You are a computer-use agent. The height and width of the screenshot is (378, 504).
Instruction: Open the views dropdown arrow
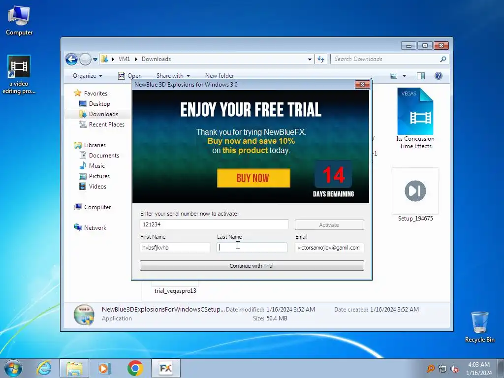[x=405, y=76]
